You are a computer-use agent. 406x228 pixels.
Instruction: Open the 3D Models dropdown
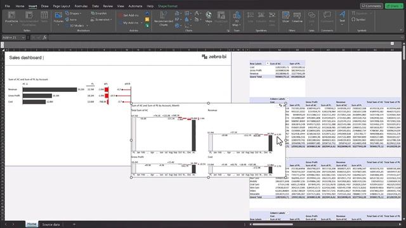(x=77, y=25)
